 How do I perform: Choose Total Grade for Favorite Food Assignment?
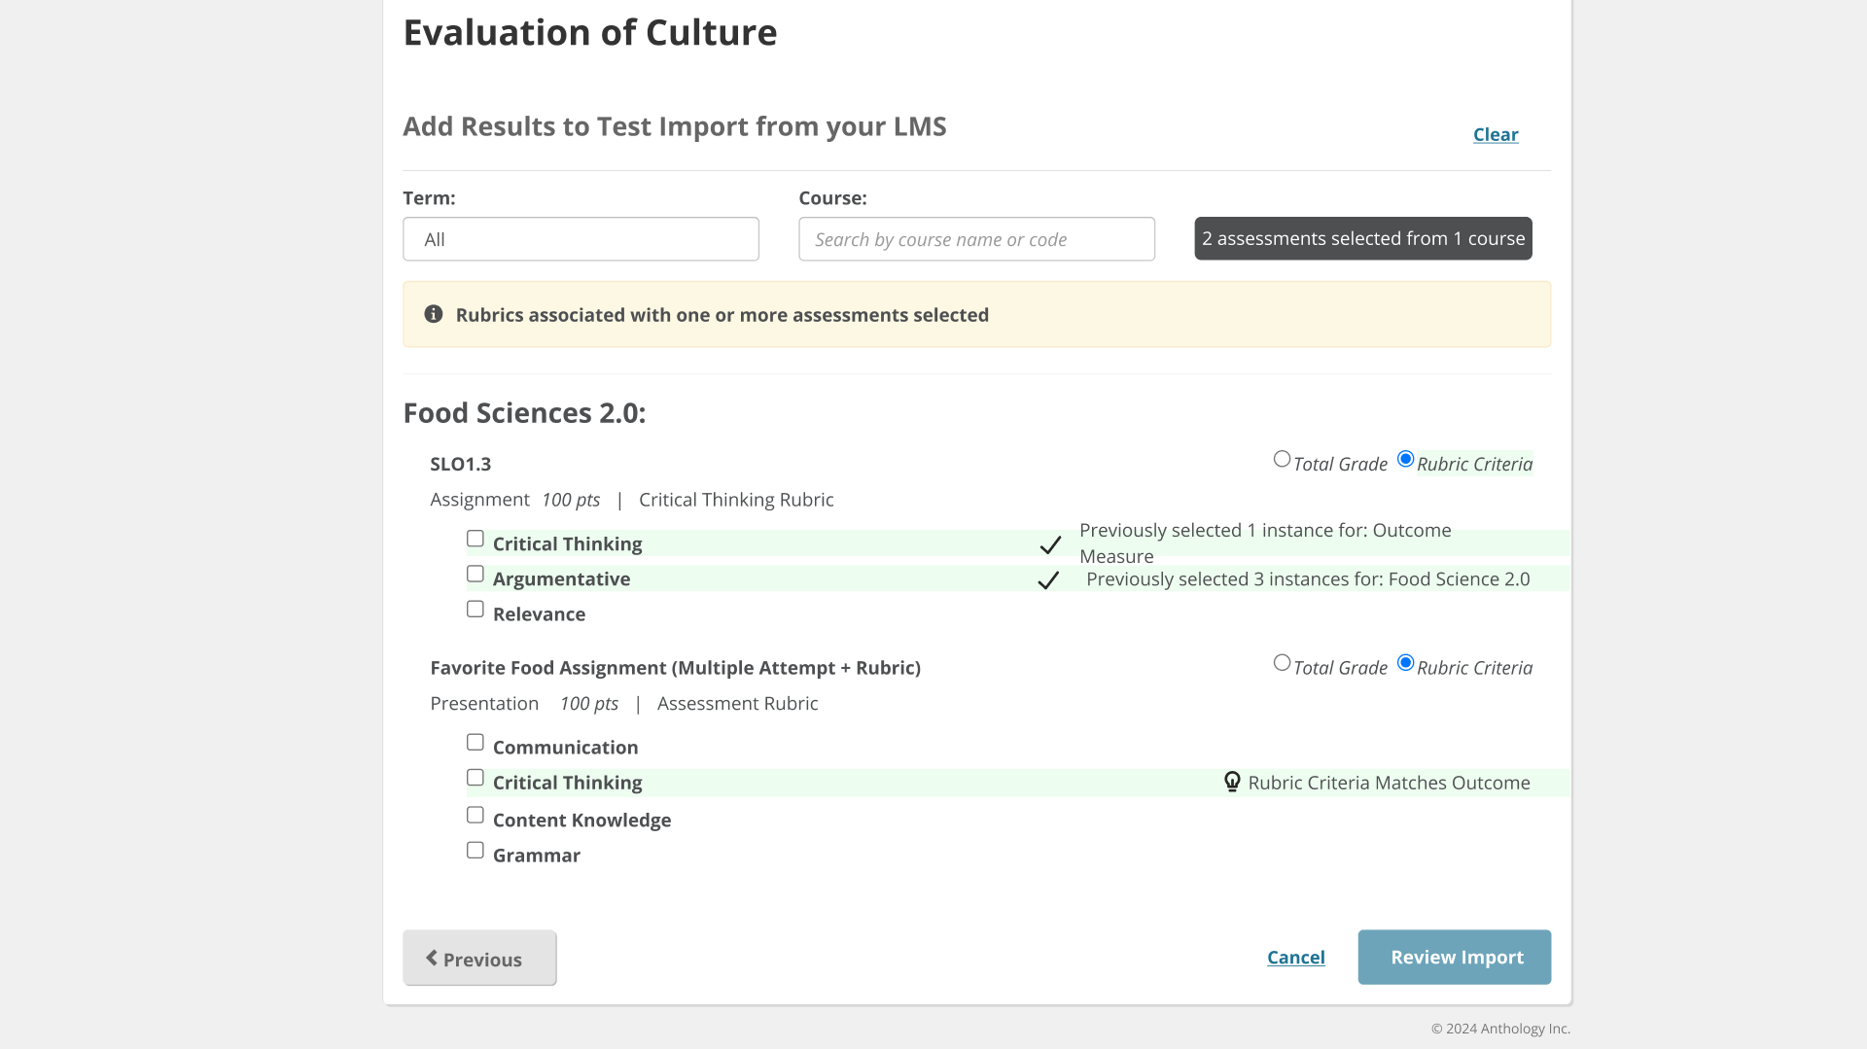point(1282,663)
